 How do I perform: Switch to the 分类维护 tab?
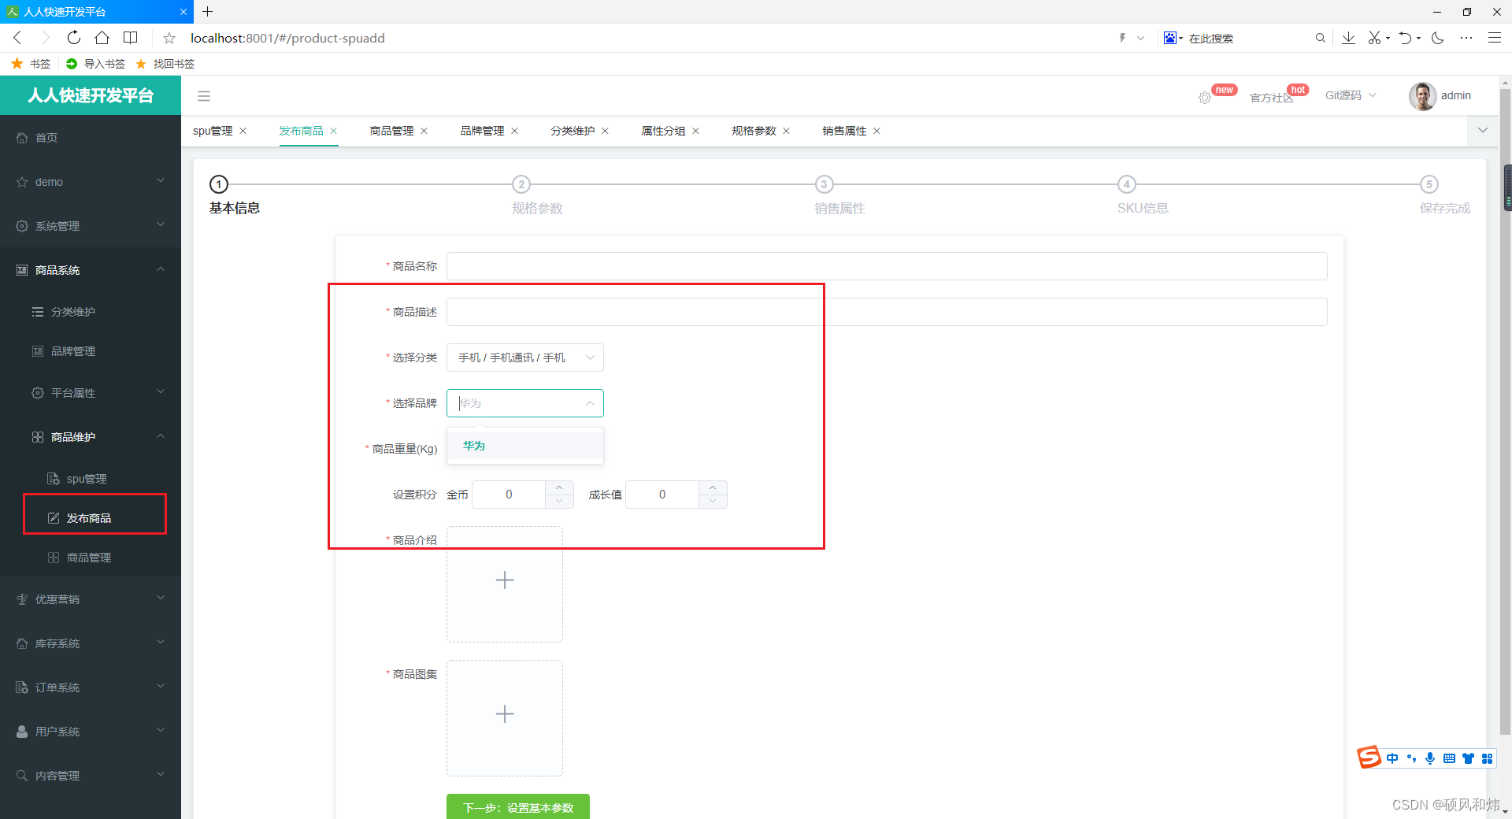pos(573,131)
